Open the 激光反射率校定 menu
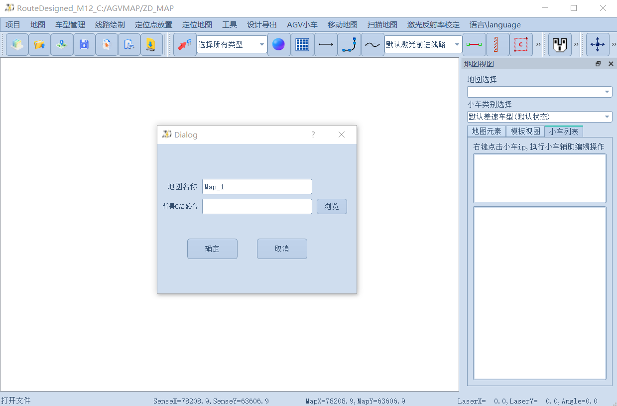 [x=433, y=25]
